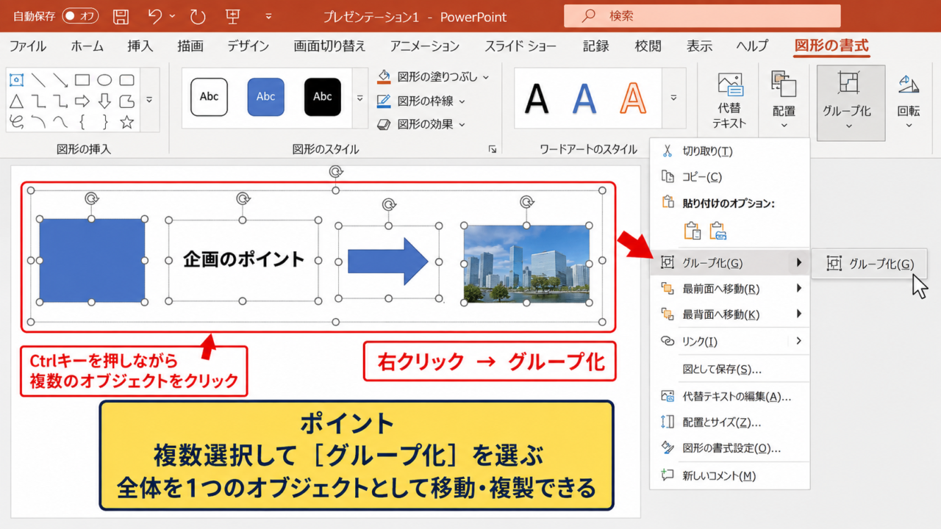Select the 図形の書式 tab
Viewport: 941px width, 529px height.
click(x=831, y=46)
